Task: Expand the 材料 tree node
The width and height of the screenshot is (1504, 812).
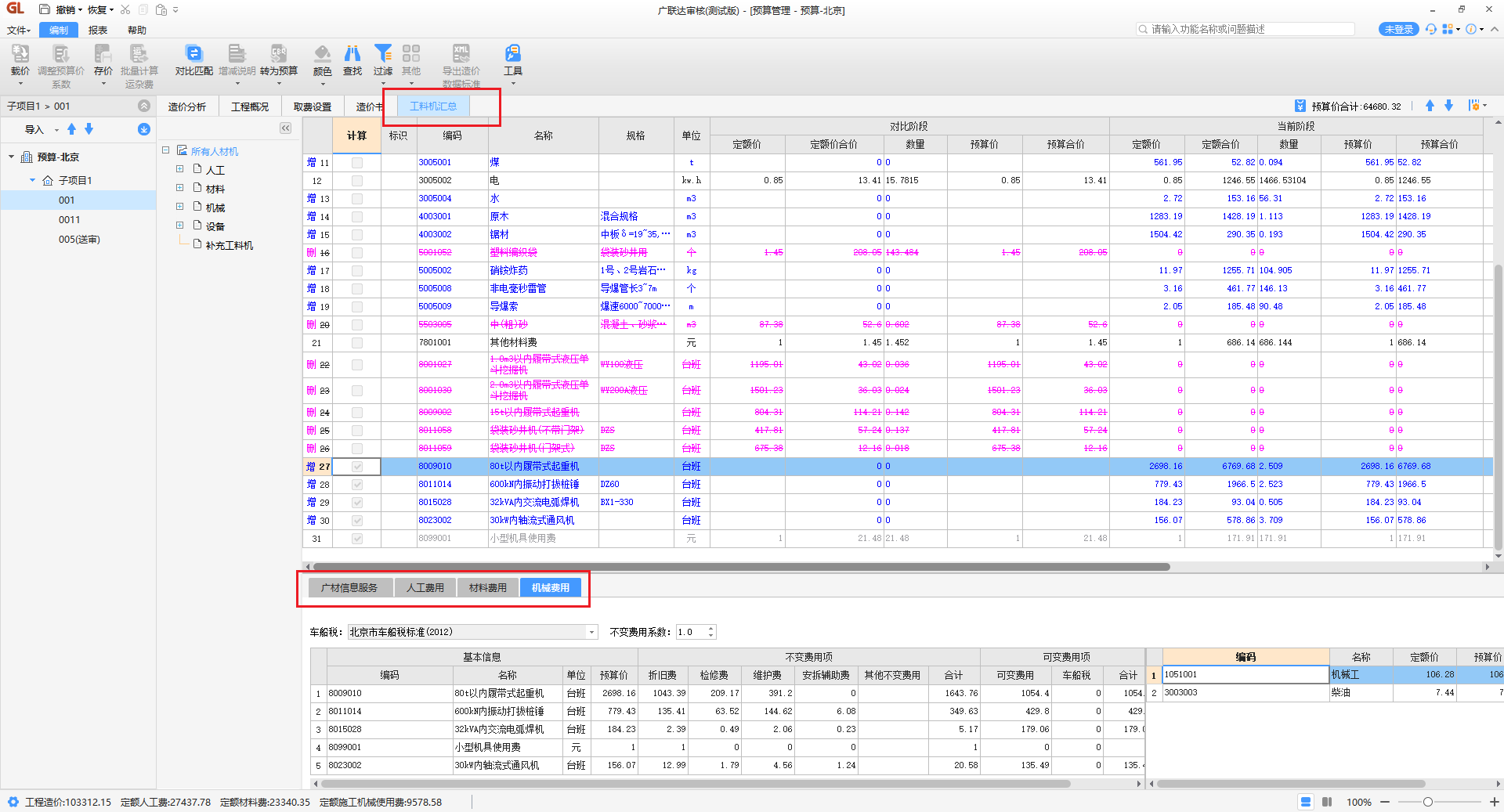Action: point(180,188)
